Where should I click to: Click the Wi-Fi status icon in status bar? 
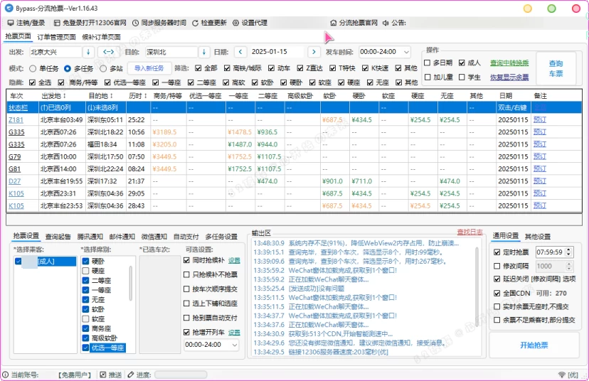(x=563, y=375)
